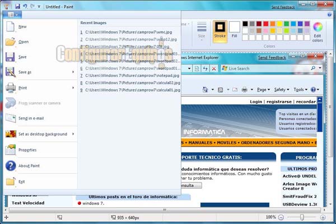The width and height of the screenshot is (336, 224).
Task: Expand the Set as desktop background submenu arrow
Action: click(73, 134)
